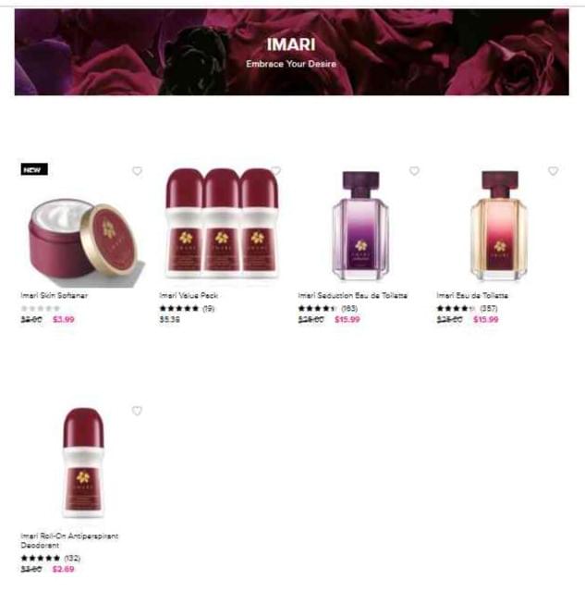Image resolution: width=585 pixels, height=591 pixels.
Task: Favorite the Imari Skin Softener with heart icon
Action: pyautogui.click(x=137, y=171)
